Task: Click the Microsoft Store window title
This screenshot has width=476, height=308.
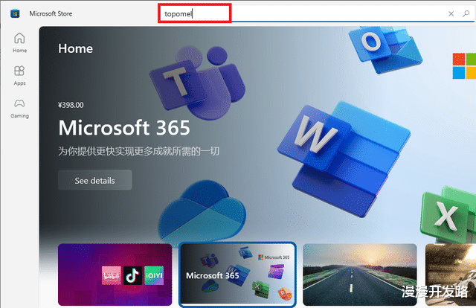Action: pyautogui.click(x=51, y=13)
